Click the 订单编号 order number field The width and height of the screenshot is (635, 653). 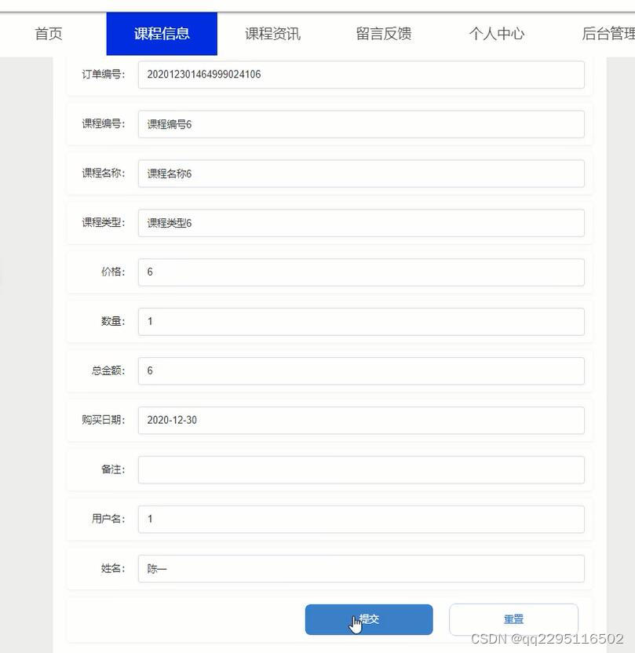(361, 75)
